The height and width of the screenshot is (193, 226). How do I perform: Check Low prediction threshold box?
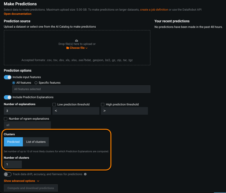[54, 105]
